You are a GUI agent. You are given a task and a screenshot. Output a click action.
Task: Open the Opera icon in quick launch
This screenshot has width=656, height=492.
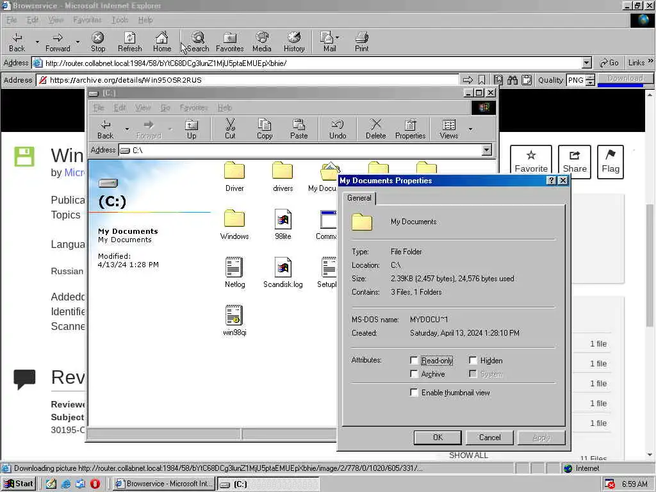95,484
